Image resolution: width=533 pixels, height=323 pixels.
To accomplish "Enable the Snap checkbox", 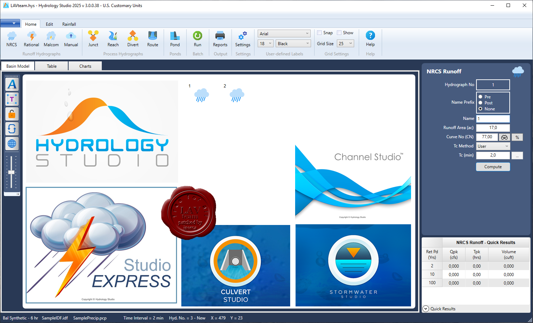I will [x=320, y=33].
